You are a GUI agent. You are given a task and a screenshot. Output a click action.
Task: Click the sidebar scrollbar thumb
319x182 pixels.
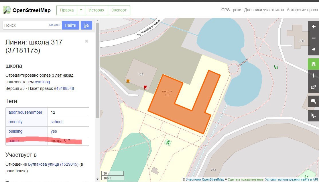tap(97, 70)
